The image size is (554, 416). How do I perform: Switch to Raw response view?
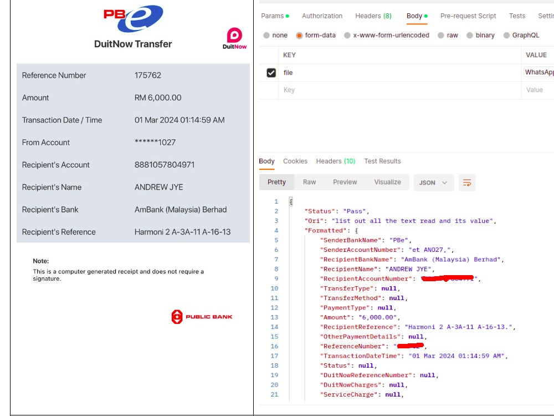pyautogui.click(x=309, y=182)
